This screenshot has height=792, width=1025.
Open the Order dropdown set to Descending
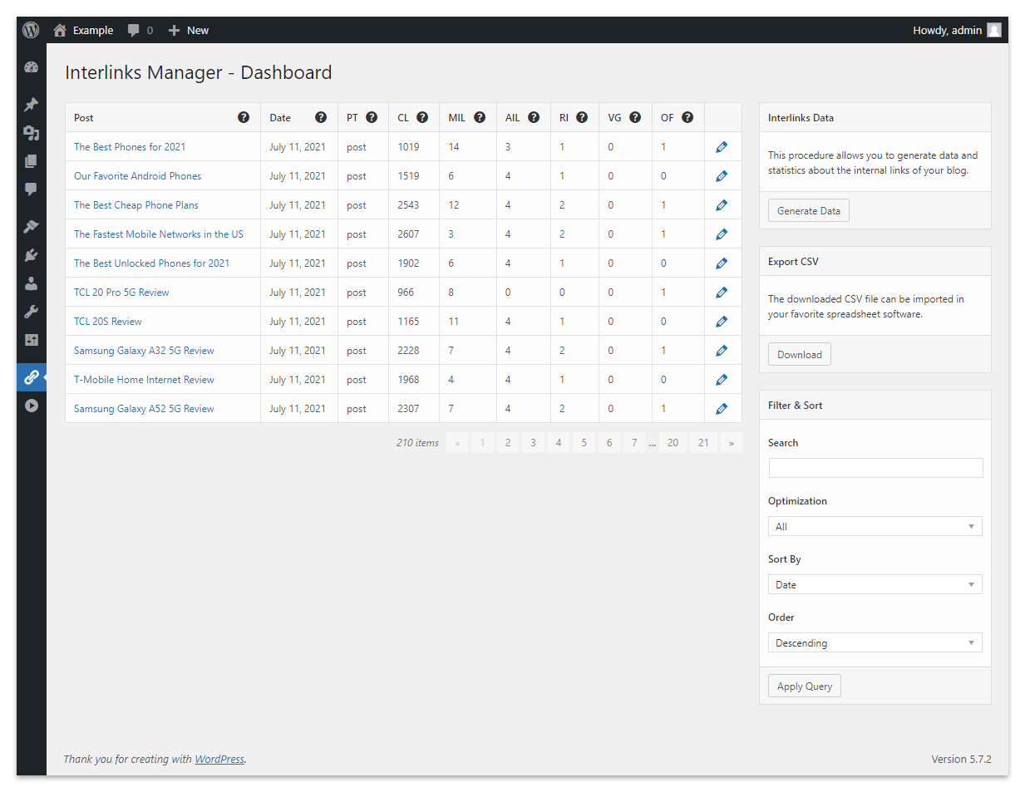[875, 642]
